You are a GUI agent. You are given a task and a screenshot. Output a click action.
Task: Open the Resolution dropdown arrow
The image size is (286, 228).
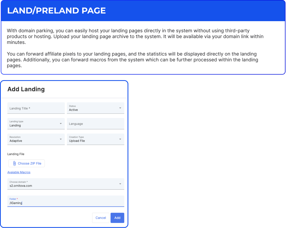[61, 139]
